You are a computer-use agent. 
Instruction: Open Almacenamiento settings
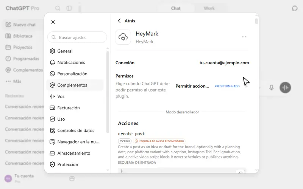pos(75,153)
